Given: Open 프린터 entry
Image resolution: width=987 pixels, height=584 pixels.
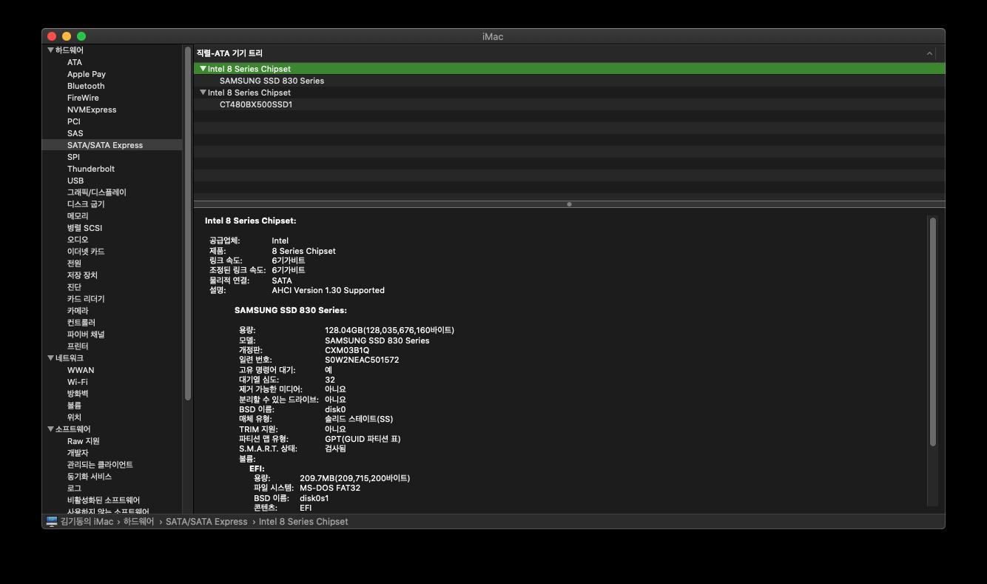Looking at the screenshot, I should pos(78,346).
